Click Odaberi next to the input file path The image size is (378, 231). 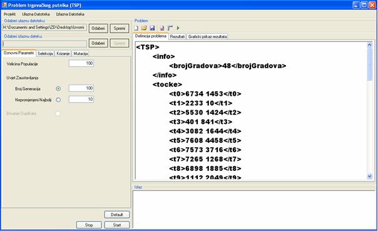pos(98,28)
